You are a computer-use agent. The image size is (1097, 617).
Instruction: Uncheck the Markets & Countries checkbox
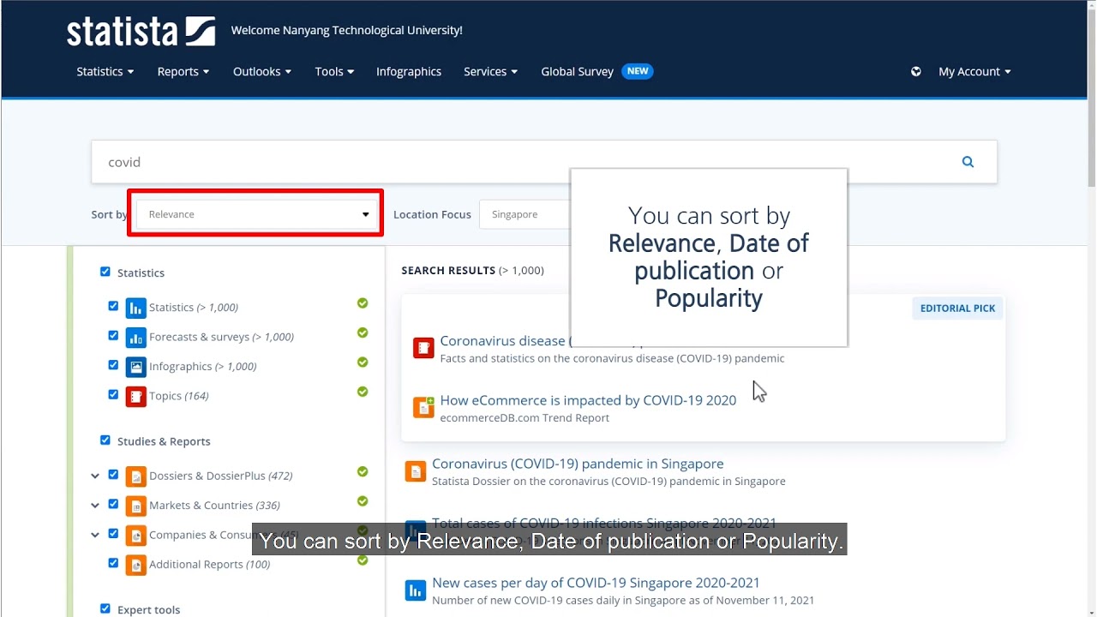tap(113, 504)
